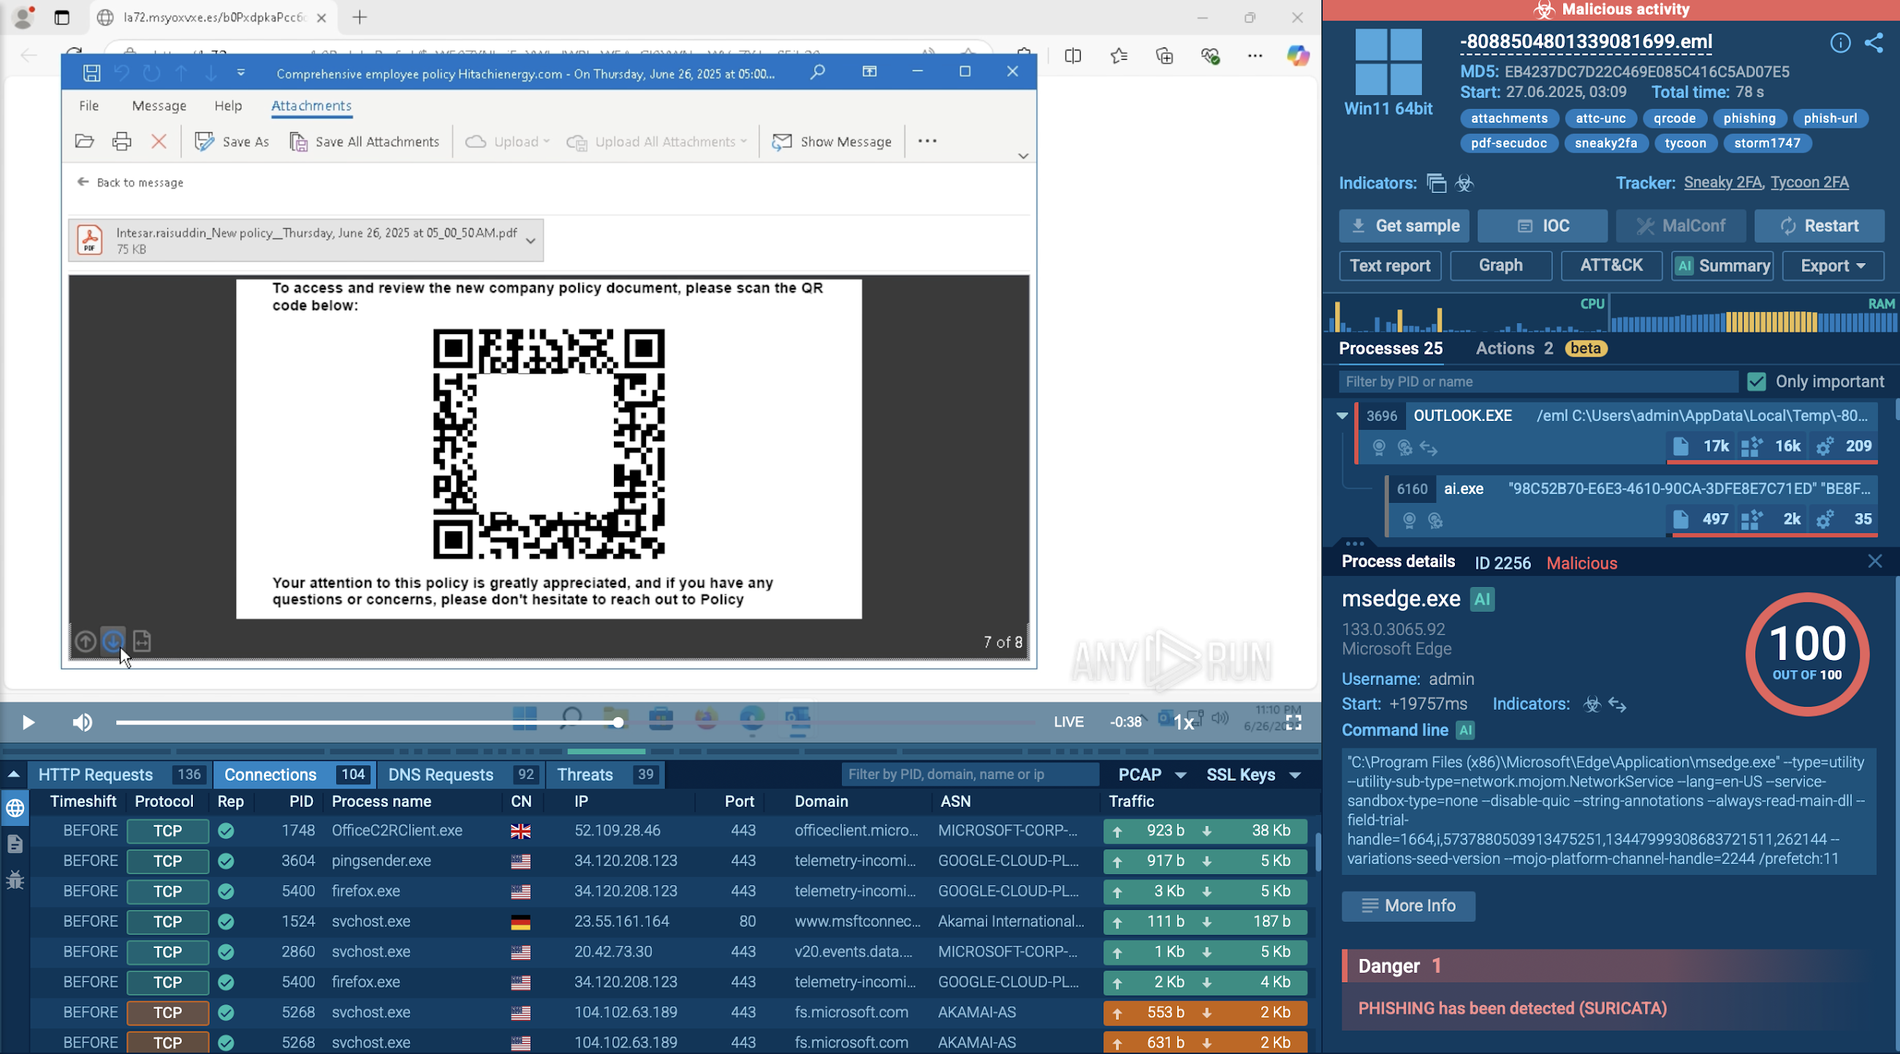The width and height of the screenshot is (1900, 1054).
Task: Select the files icon in left sidebar
Action: pyautogui.click(x=15, y=843)
